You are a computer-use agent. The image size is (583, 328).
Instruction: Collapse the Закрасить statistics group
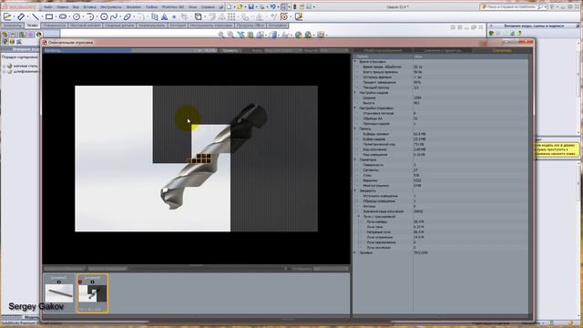(355, 190)
